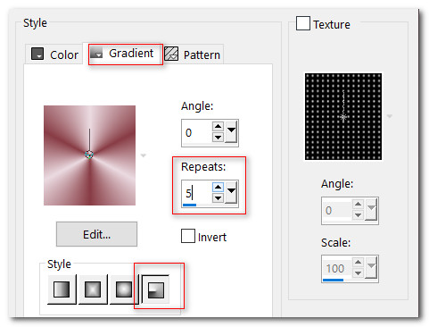429x327 pixels.
Task: Open the texture Scale slider dropdown
Action: coord(371,267)
